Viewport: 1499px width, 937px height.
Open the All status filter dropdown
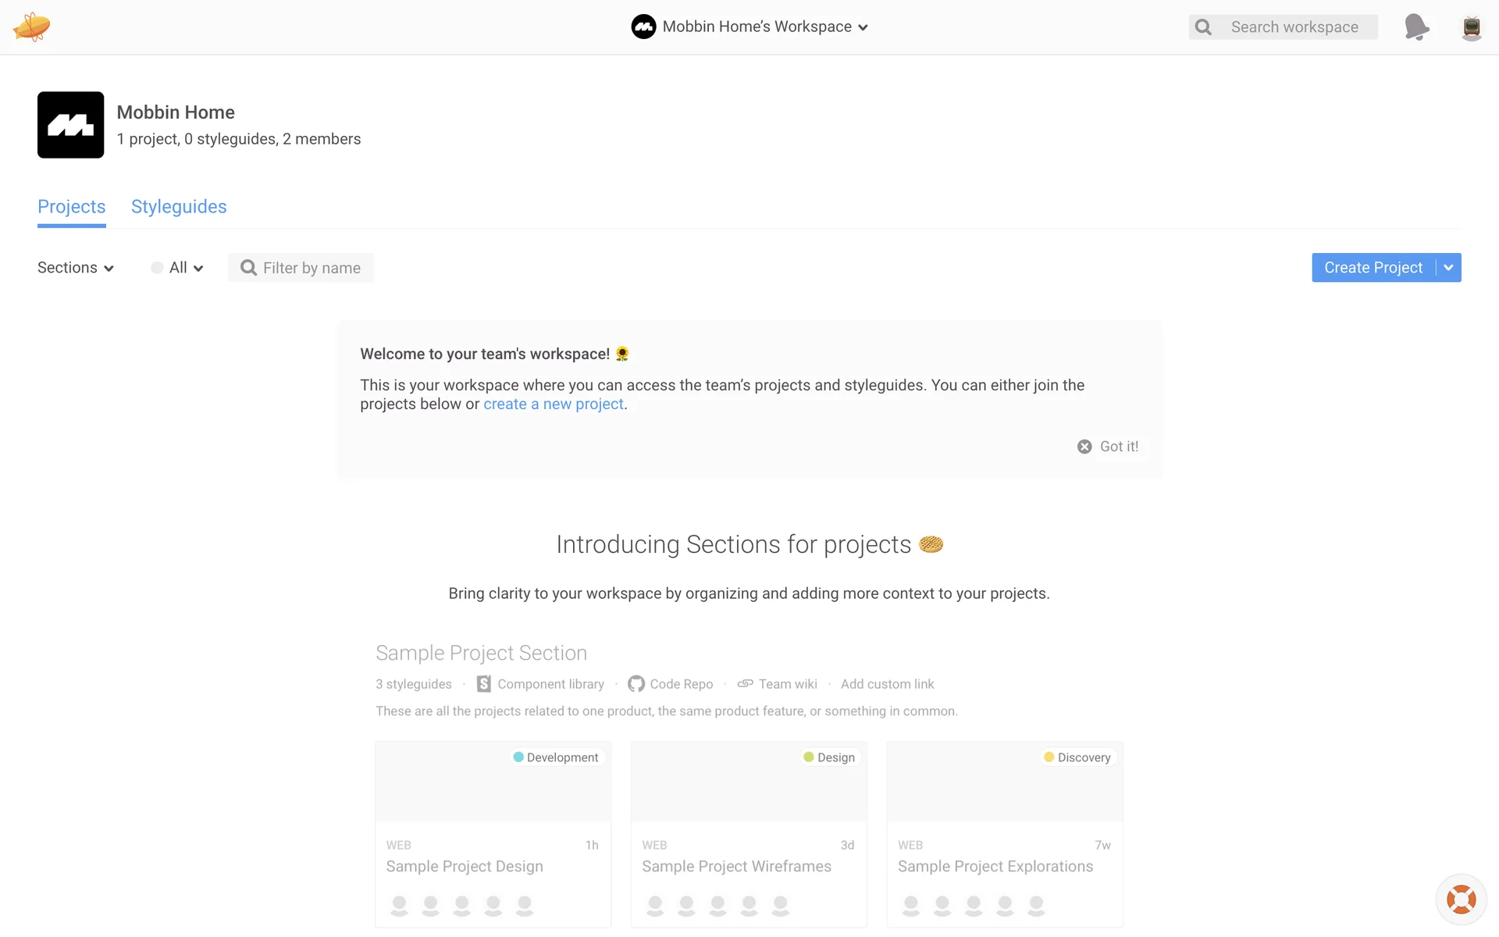point(177,268)
